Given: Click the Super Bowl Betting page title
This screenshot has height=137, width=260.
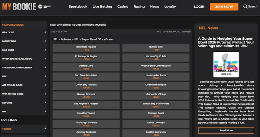Looking at the screenshot, I should click(78, 25).
